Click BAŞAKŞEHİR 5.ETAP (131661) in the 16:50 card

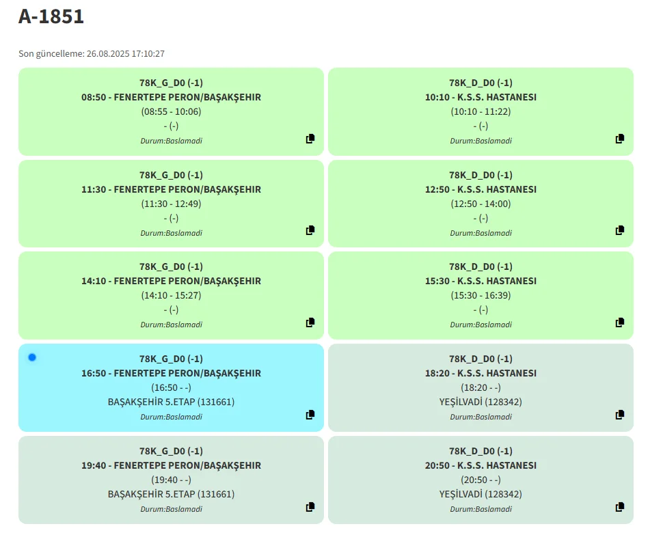(x=171, y=402)
